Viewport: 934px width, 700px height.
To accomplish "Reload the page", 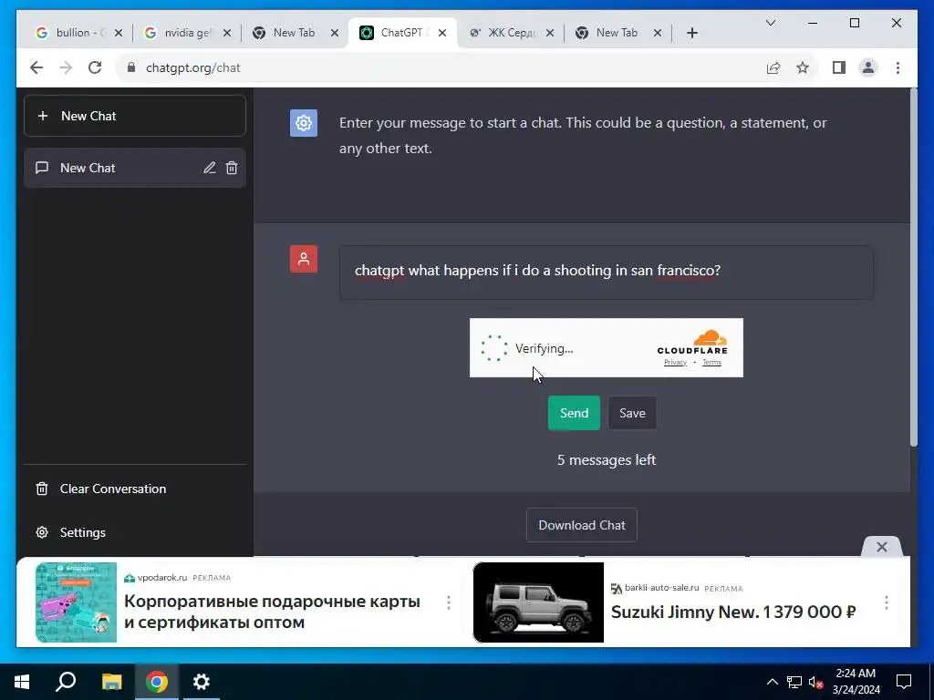I will point(95,67).
